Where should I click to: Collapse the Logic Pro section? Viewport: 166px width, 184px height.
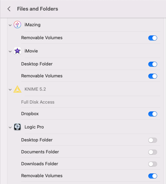10,127
